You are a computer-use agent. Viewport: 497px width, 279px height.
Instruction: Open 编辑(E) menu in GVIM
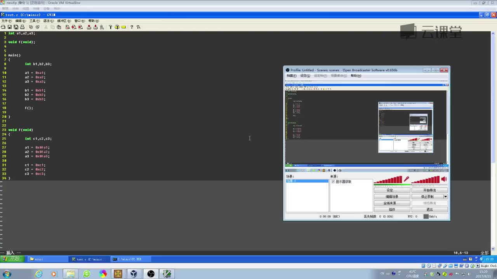(21, 21)
